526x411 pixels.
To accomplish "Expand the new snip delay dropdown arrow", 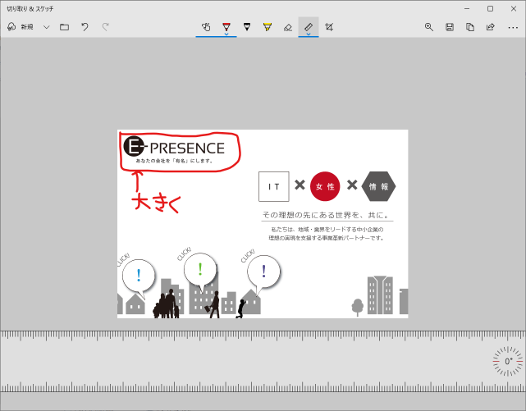I will [x=46, y=27].
